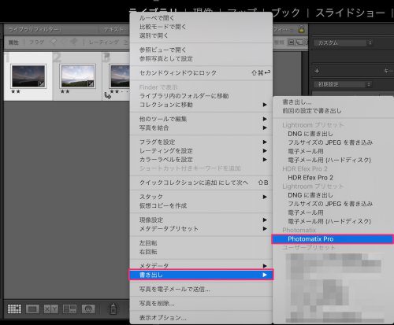Image resolution: width=394 pixels, height=325 pixels.
Task: Choose 右回転 menu item
Action: [x=201, y=252]
